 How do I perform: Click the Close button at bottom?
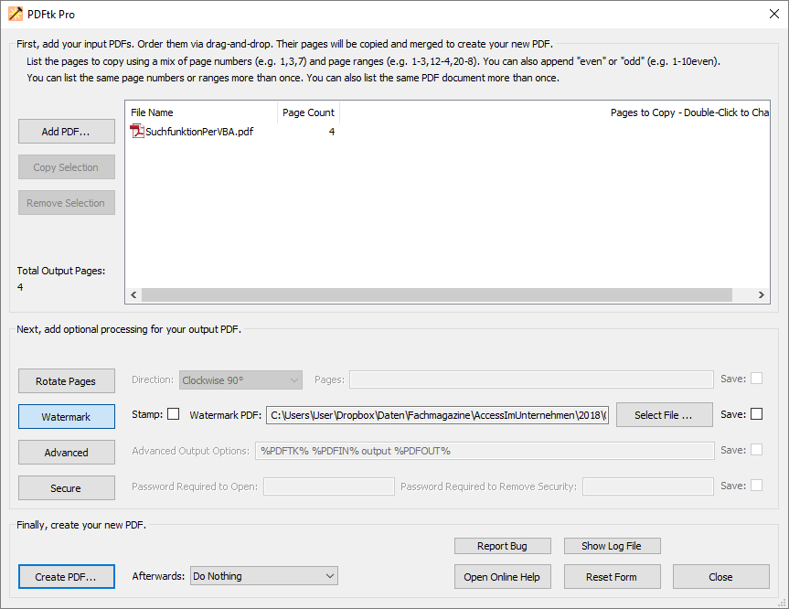tap(721, 577)
